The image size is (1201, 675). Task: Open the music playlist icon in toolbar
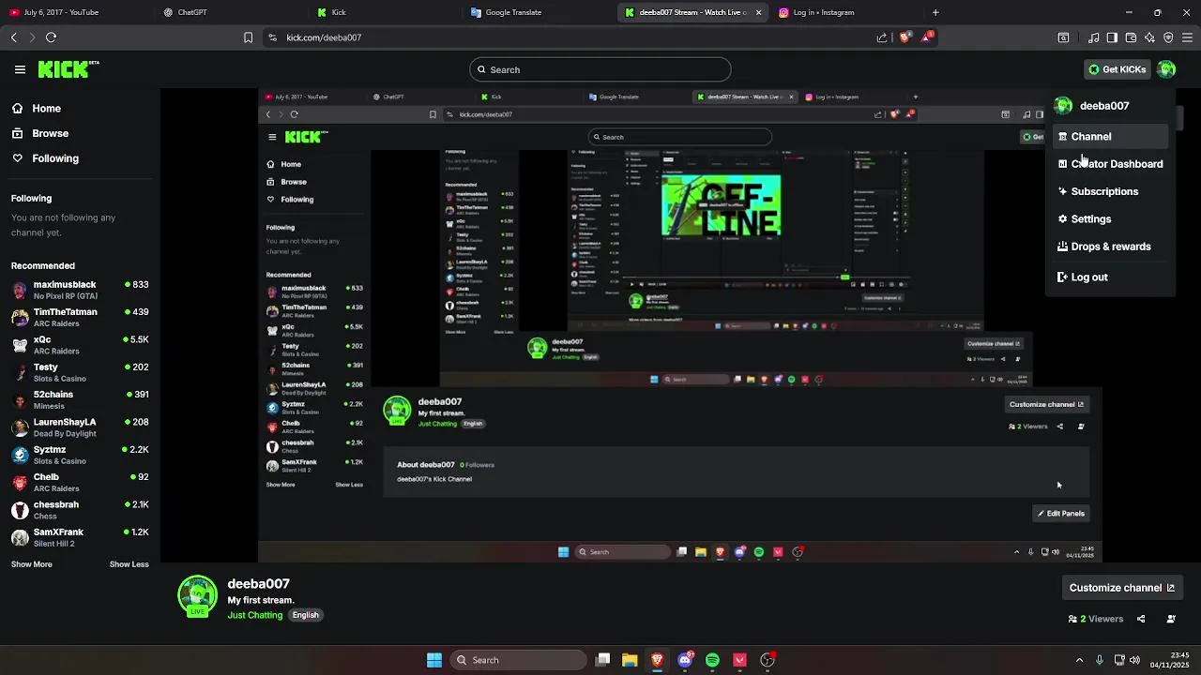coord(1094,37)
